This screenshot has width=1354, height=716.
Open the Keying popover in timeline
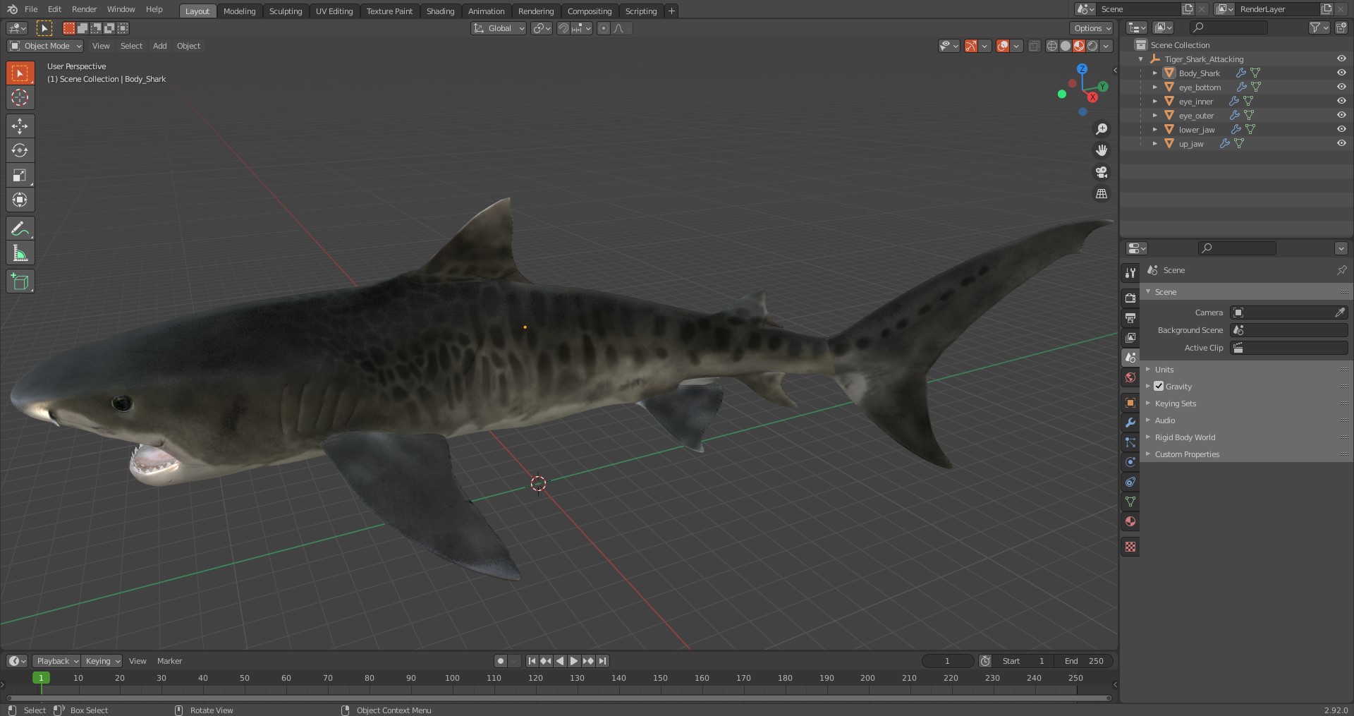(x=102, y=661)
